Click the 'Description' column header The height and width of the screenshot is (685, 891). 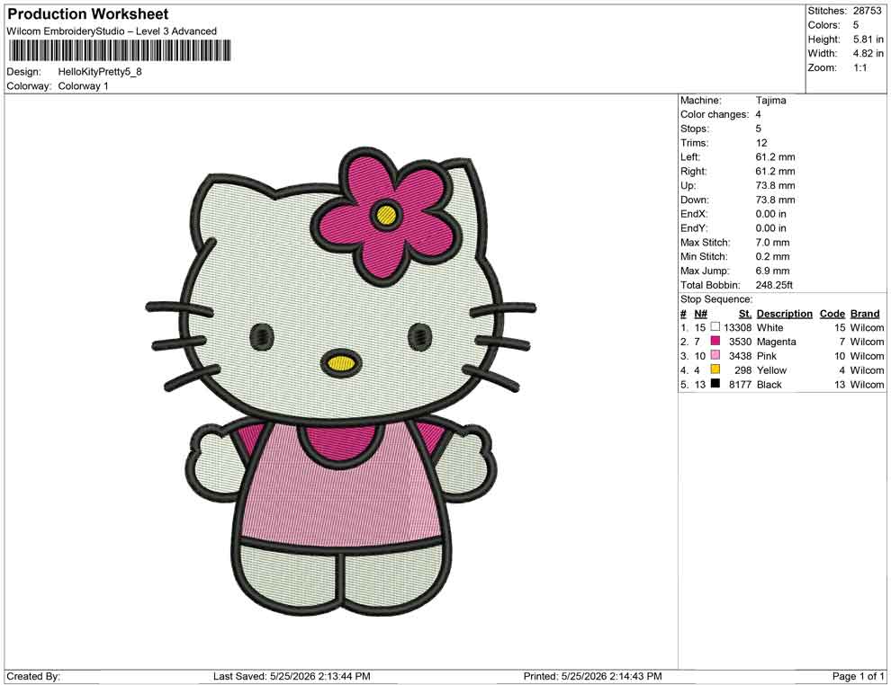pyautogui.click(x=785, y=314)
